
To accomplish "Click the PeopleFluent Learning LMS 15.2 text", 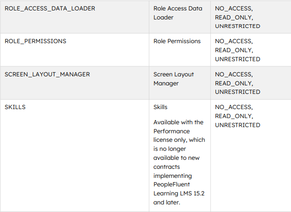I will click(x=179, y=189).
